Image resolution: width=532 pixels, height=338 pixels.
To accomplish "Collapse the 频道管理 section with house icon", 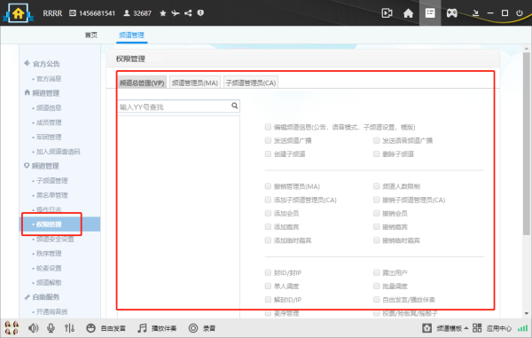I will pos(42,93).
